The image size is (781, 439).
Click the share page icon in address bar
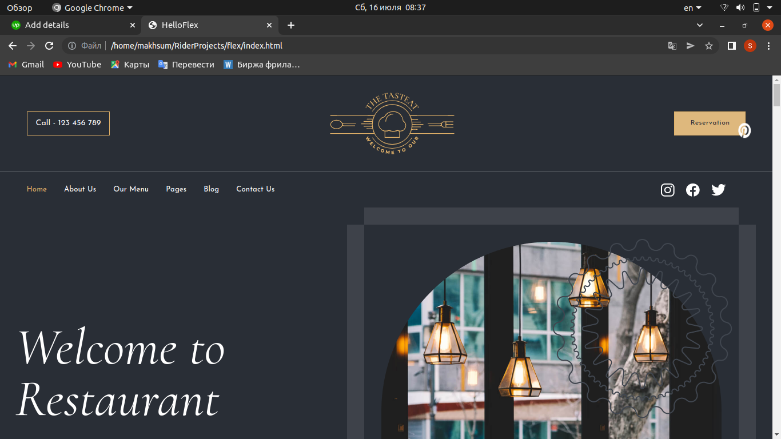691,46
